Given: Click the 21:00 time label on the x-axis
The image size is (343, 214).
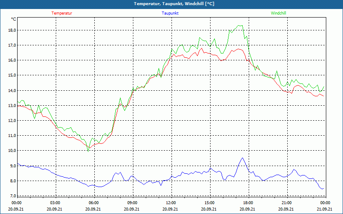Looking at the screenshot, I should click(x=286, y=203).
